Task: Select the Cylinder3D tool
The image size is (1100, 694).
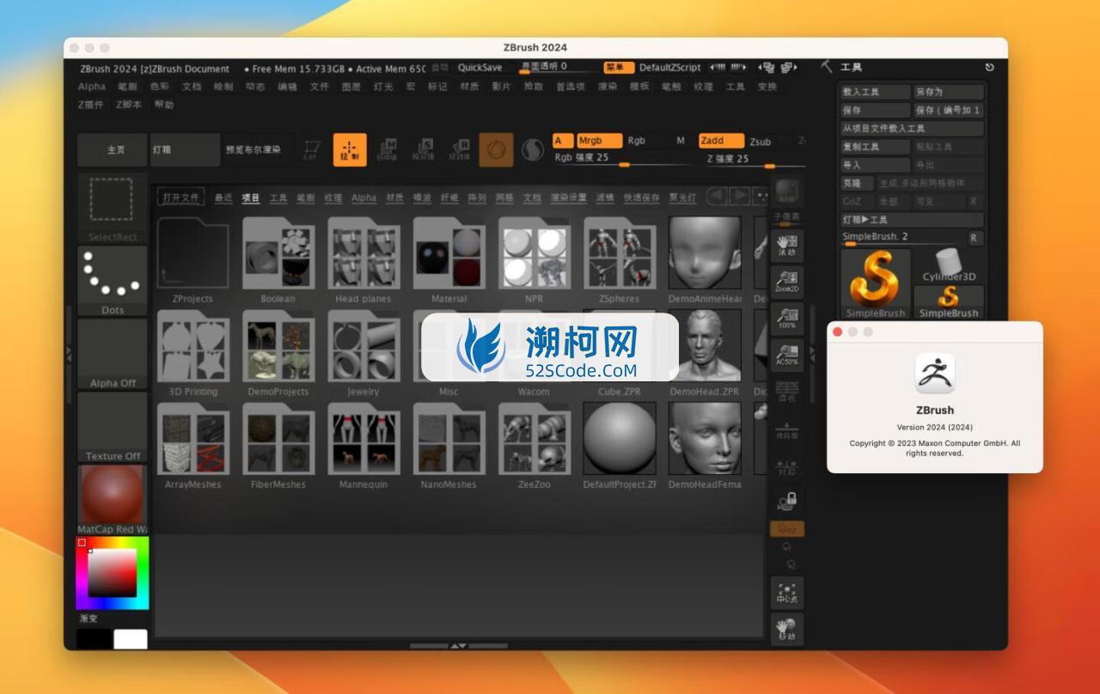Action: click(949, 265)
